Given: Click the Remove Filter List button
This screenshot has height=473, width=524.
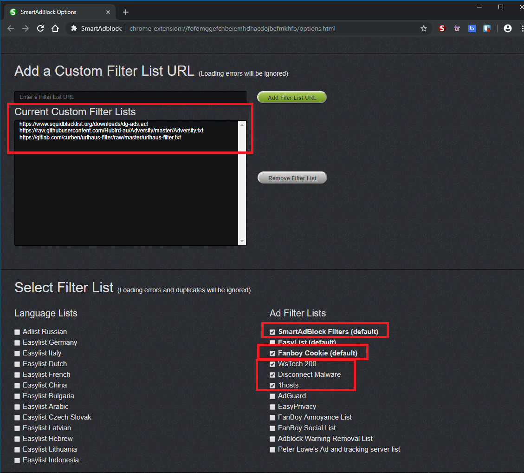Looking at the screenshot, I should click(292, 178).
